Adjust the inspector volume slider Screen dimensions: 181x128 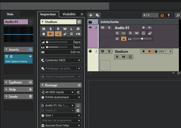[57, 42]
